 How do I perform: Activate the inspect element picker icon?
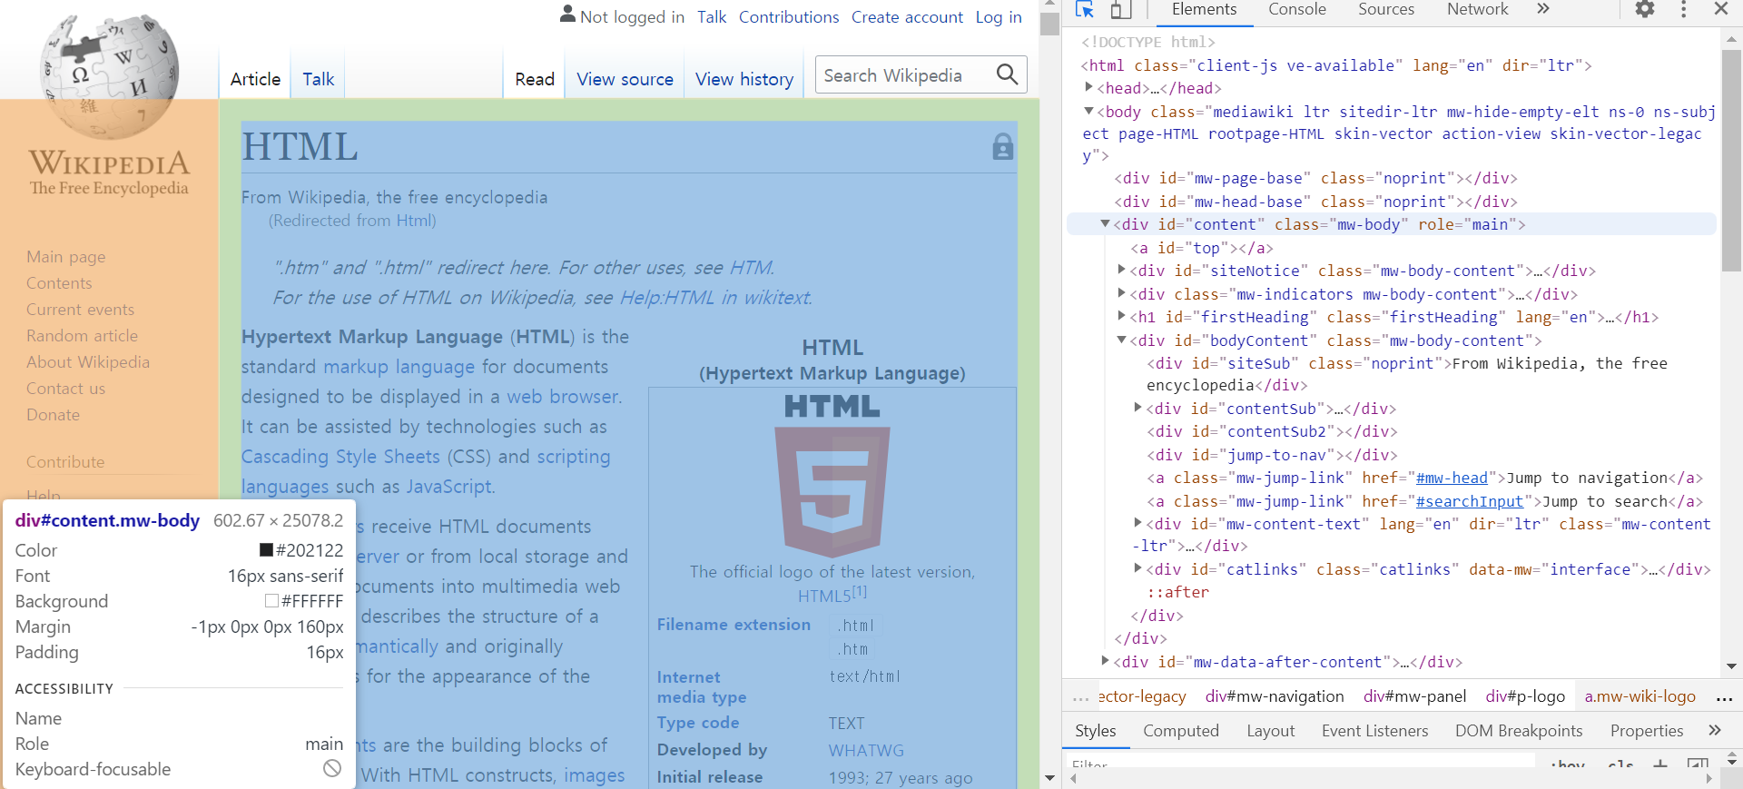[1084, 10]
